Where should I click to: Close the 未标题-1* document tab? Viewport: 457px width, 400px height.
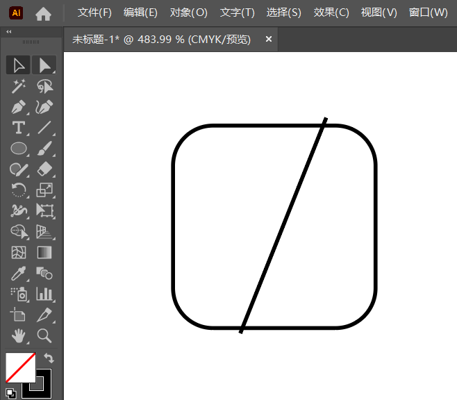(269, 39)
